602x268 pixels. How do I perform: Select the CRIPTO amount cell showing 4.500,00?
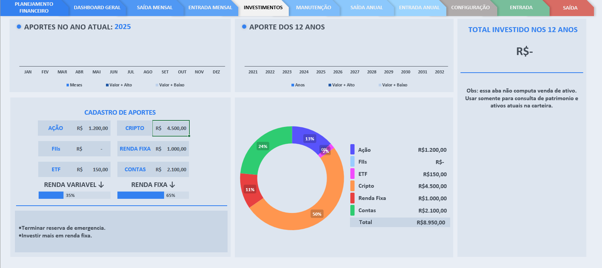point(171,128)
